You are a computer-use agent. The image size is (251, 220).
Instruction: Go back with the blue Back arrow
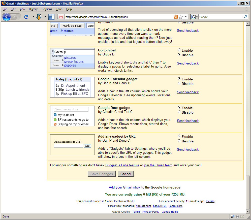7,17
